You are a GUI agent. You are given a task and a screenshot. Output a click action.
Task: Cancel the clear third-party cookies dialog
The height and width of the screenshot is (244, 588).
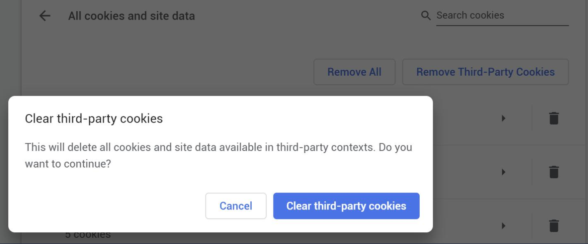coord(236,206)
